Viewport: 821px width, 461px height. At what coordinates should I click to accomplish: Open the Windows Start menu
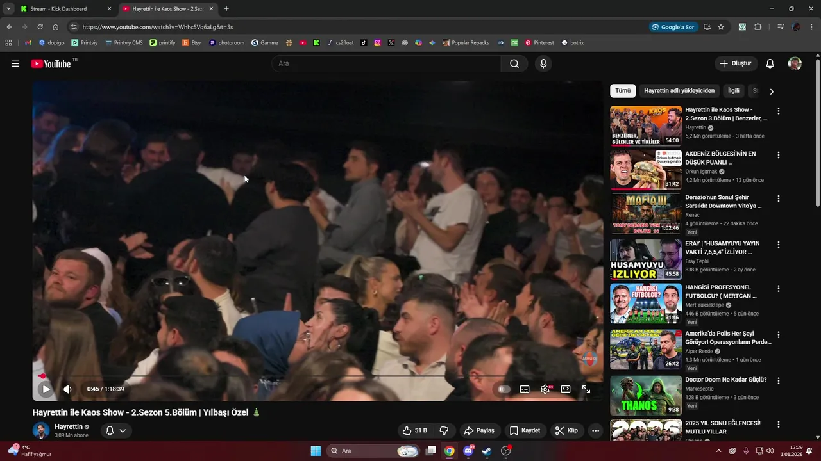(316, 451)
